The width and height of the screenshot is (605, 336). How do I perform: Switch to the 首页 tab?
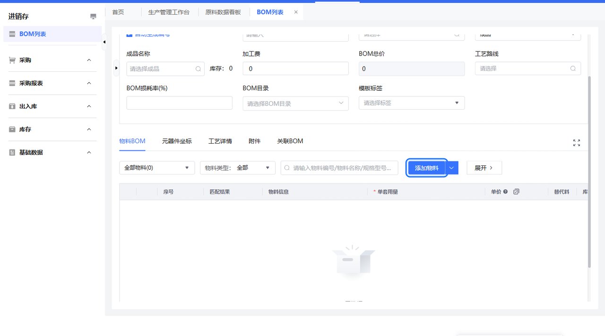[118, 12]
